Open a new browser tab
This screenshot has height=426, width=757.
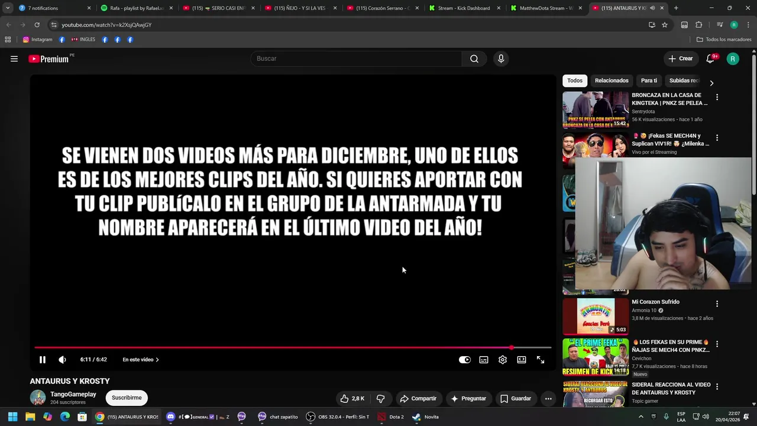coord(676,8)
